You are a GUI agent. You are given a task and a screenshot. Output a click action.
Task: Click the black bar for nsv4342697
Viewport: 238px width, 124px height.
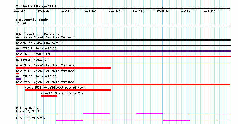123,40
